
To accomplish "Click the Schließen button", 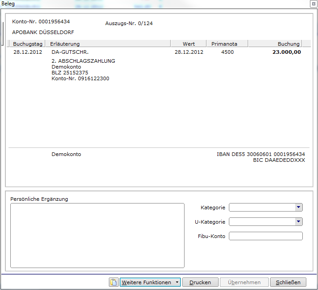I will tap(288, 282).
